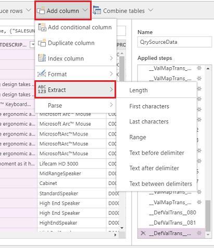Click the Index column icon
The height and width of the screenshot is (248, 214).
[x=42, y=58]
